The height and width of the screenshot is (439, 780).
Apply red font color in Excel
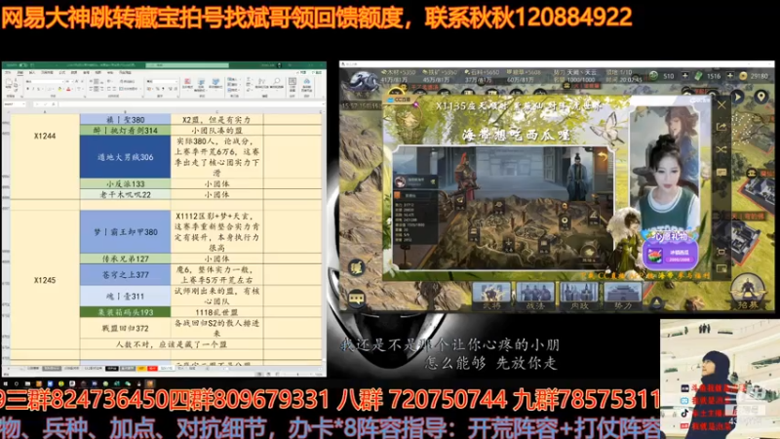[x=68, y=89]
